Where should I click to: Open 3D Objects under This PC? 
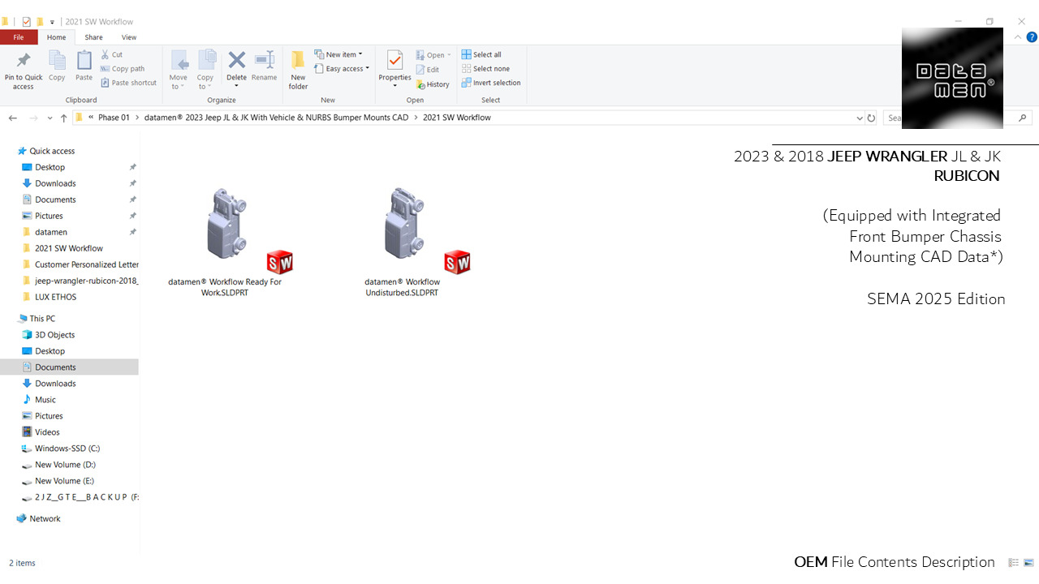coord(54,335)
